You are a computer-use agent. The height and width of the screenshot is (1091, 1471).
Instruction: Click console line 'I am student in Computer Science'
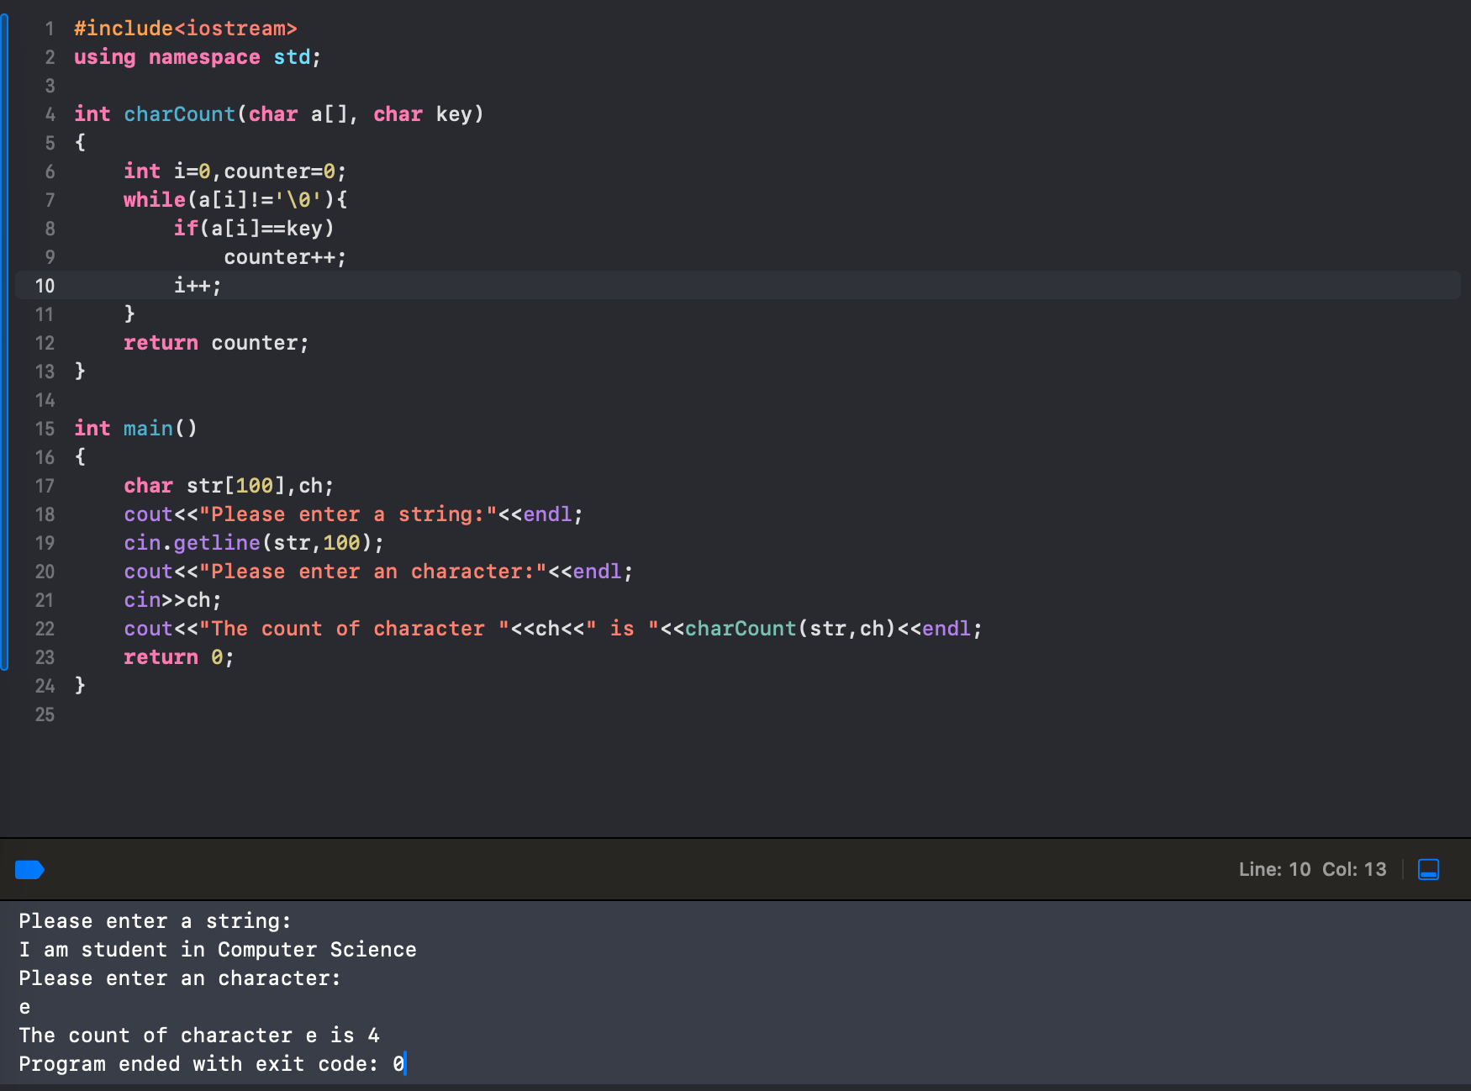[218, 950]
